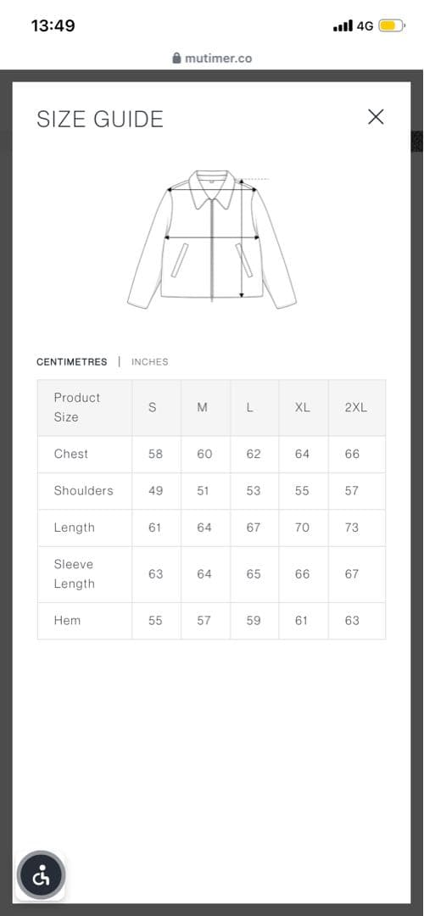Tap the XL size column header
424x916 pixels.
pos(302,408)
